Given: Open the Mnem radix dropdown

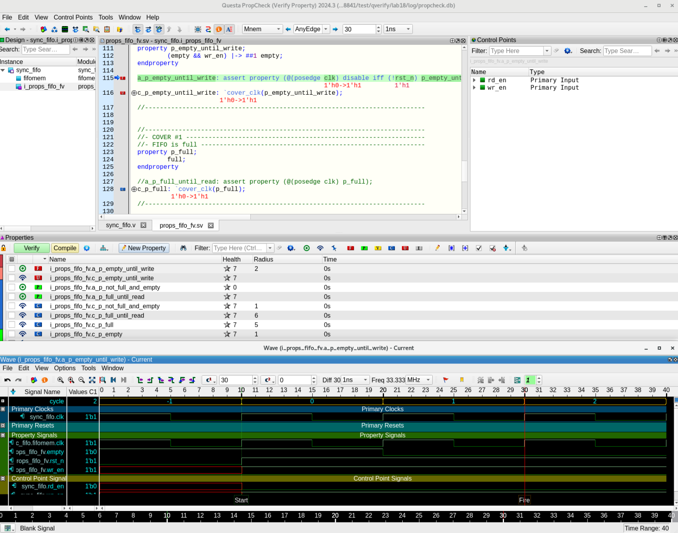Looking at the screenshot, I should [x=278, y=29].
